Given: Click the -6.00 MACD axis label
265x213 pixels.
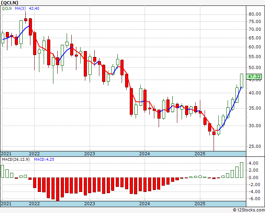Looking at the screenshot, I should 255,199.
